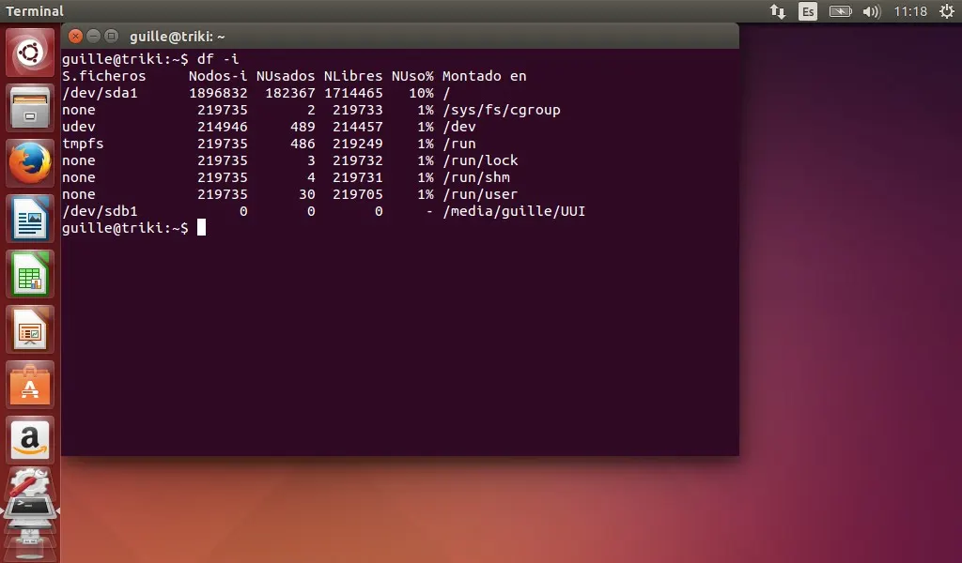Launch LibreOffice Writer
The image size is (962, 563).
pyautogui.click(x=31, y=219)
